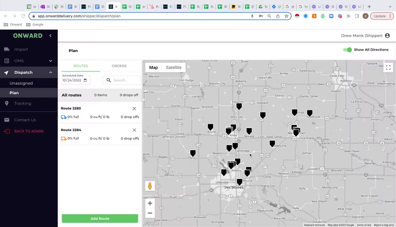Click the map marker at Melbourne

272,144
